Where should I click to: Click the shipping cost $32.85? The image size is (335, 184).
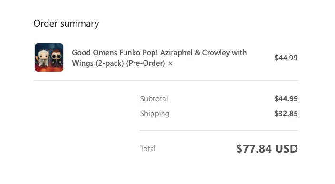286,114
